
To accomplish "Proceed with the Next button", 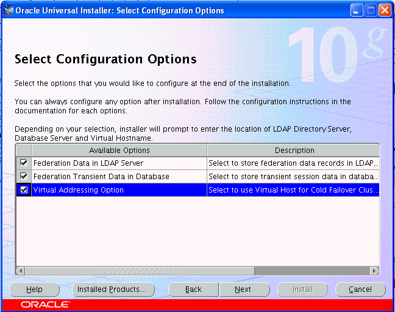I will click(x=244, y=289).
